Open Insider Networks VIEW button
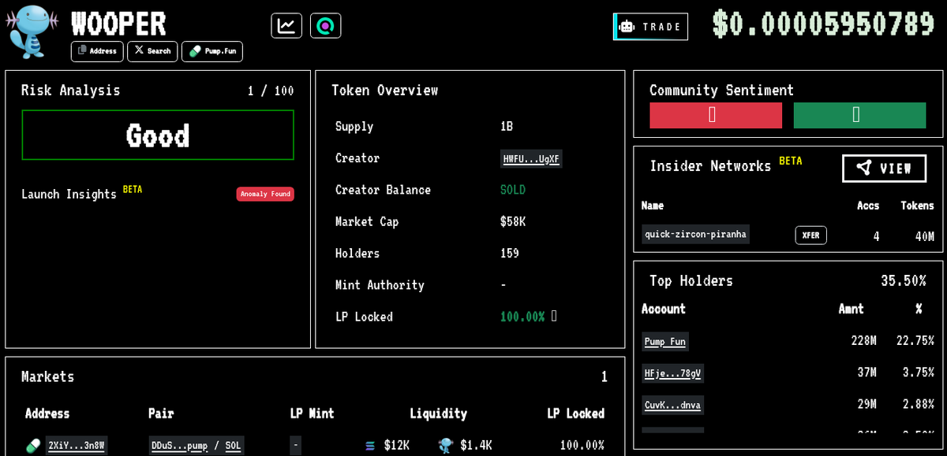This screenshot has height=456, width=947. (x=884, y=168)
